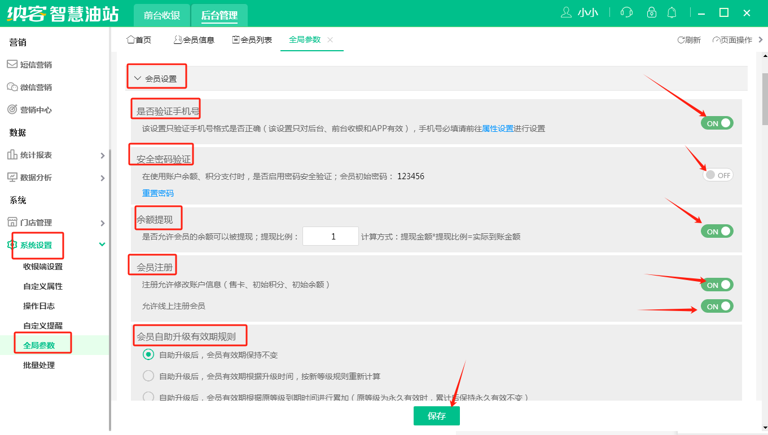
Task: Open 短信营销 in the sidebar
Action: coord(36,65)
